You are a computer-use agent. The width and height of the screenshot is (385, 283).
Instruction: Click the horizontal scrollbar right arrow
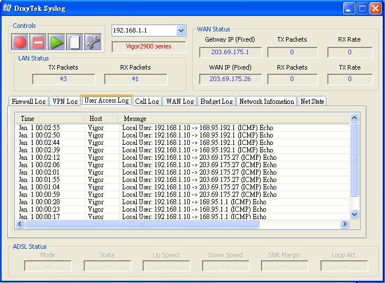344,224
